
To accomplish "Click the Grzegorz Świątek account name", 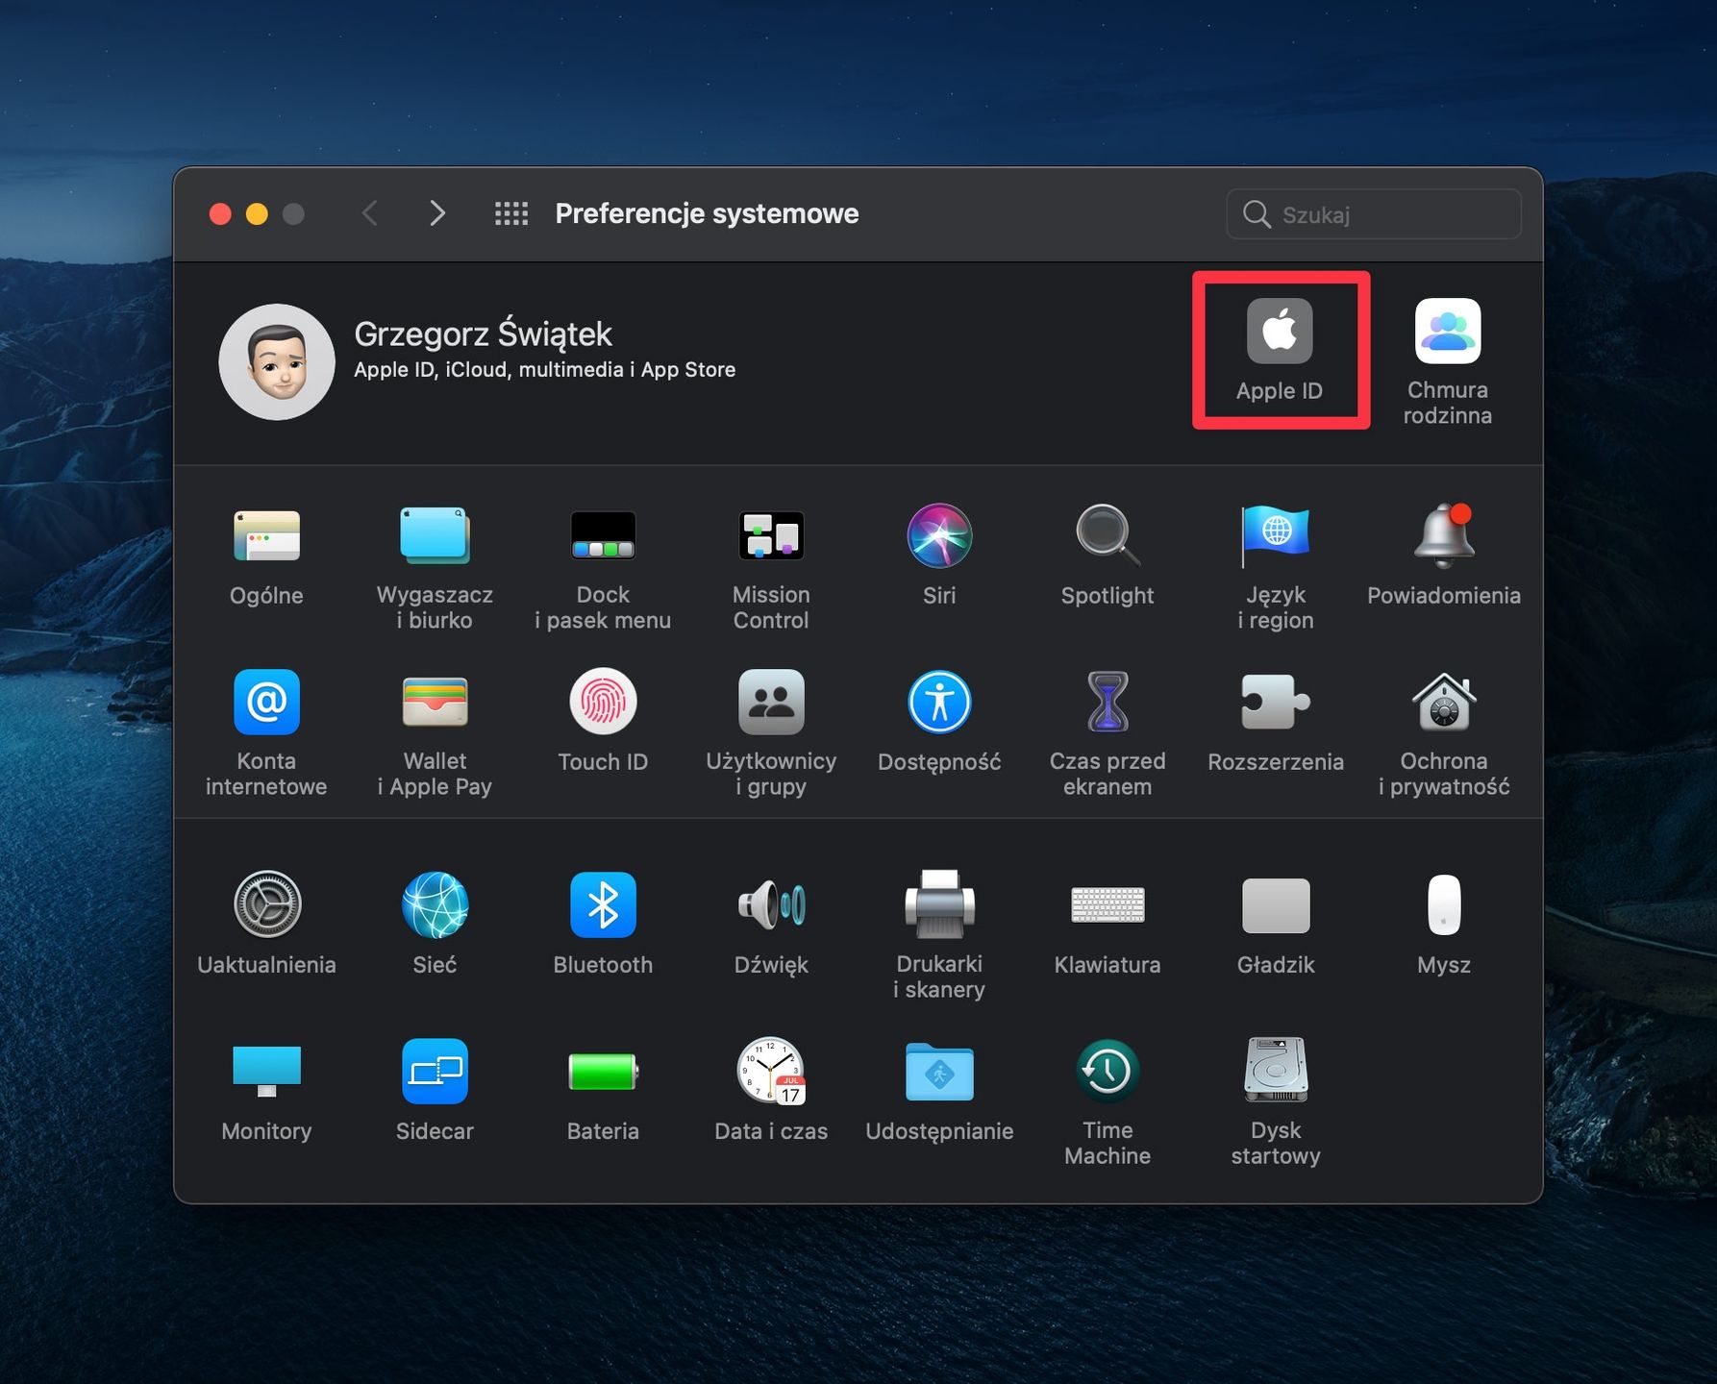I will [483, 334].
